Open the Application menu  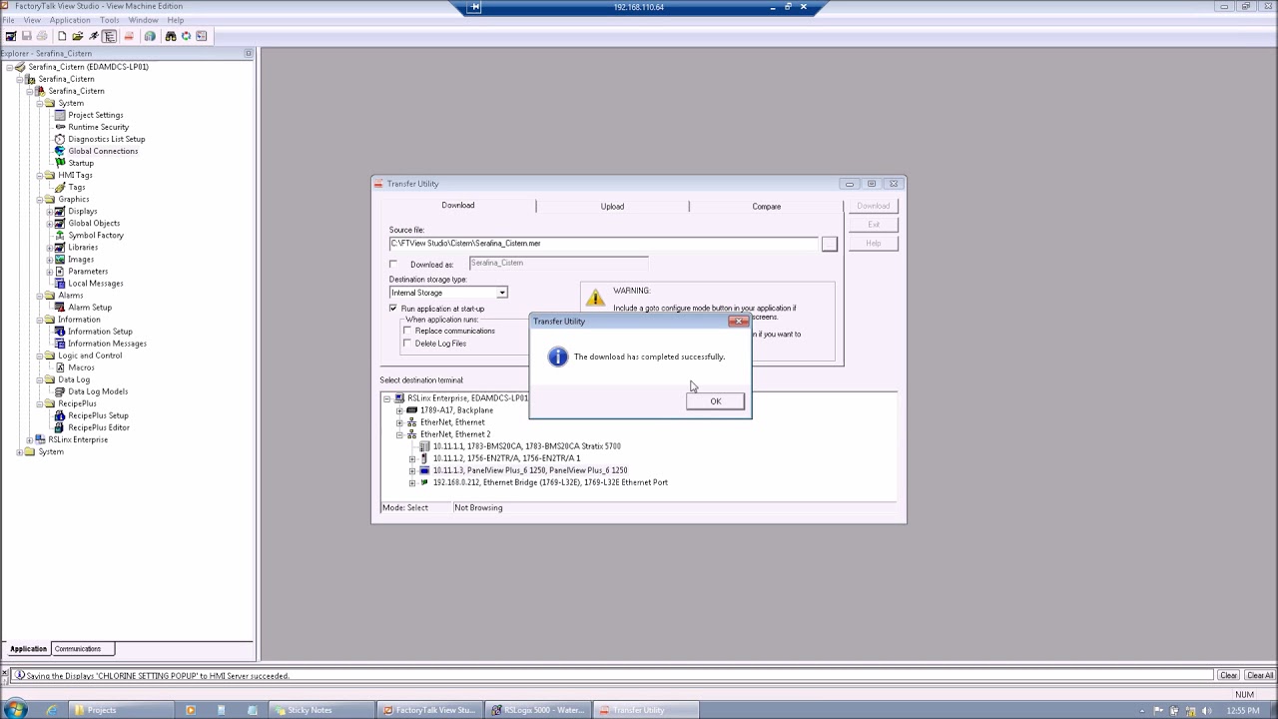tap(70, 20)
